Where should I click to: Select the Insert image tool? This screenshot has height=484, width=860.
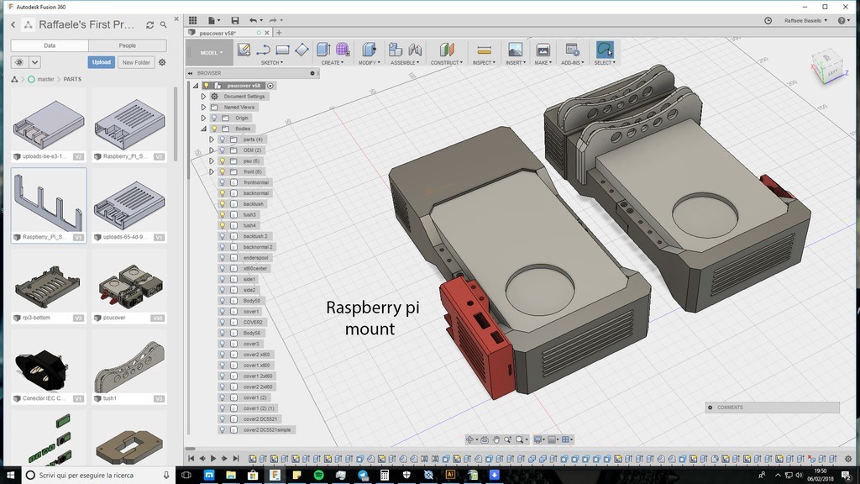(x=515, y=50)
